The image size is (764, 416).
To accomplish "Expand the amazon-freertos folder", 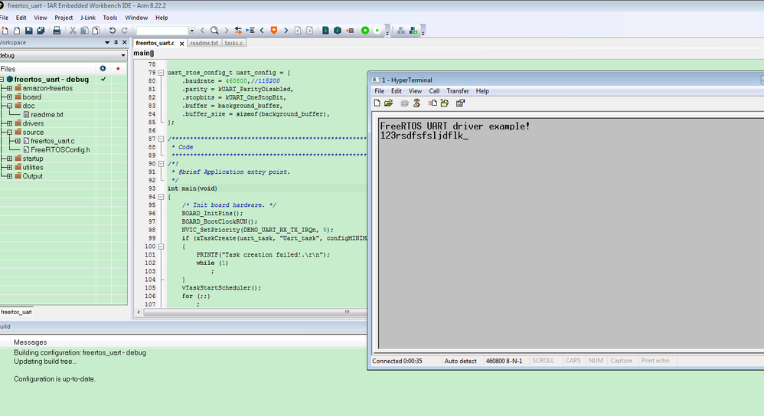I will pos(9,88).
